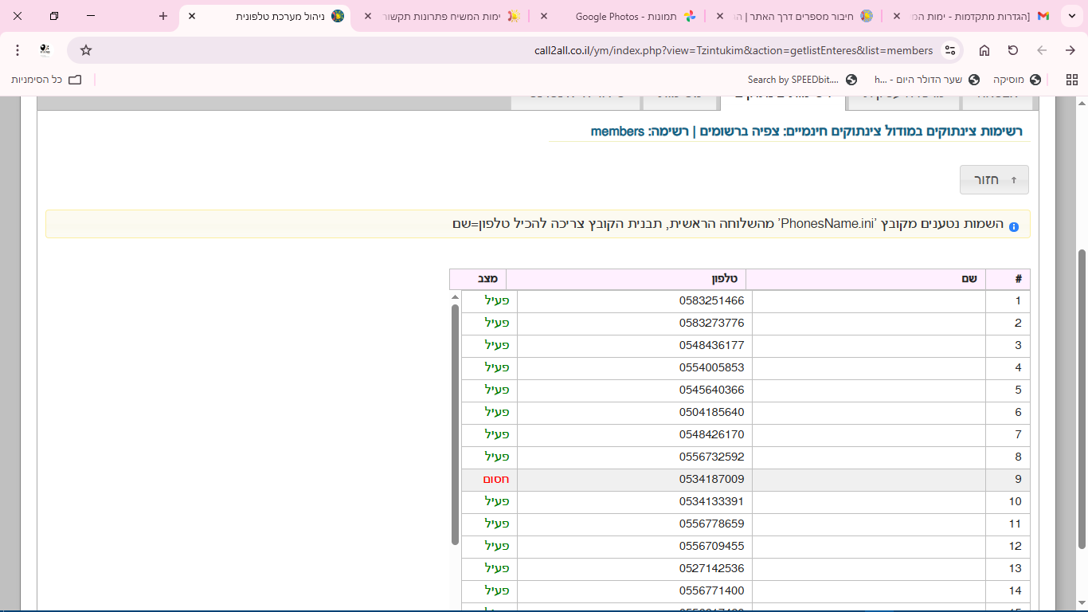This screenshot has height=612, width=1088.
Task: Close the ניהול מערכת טלפונית tab
Action: pyautogui.click(x=192, y=16)
